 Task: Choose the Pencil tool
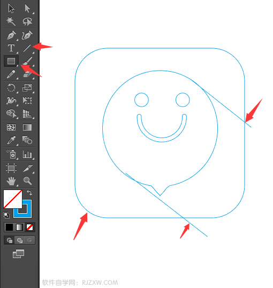(11, 74)
